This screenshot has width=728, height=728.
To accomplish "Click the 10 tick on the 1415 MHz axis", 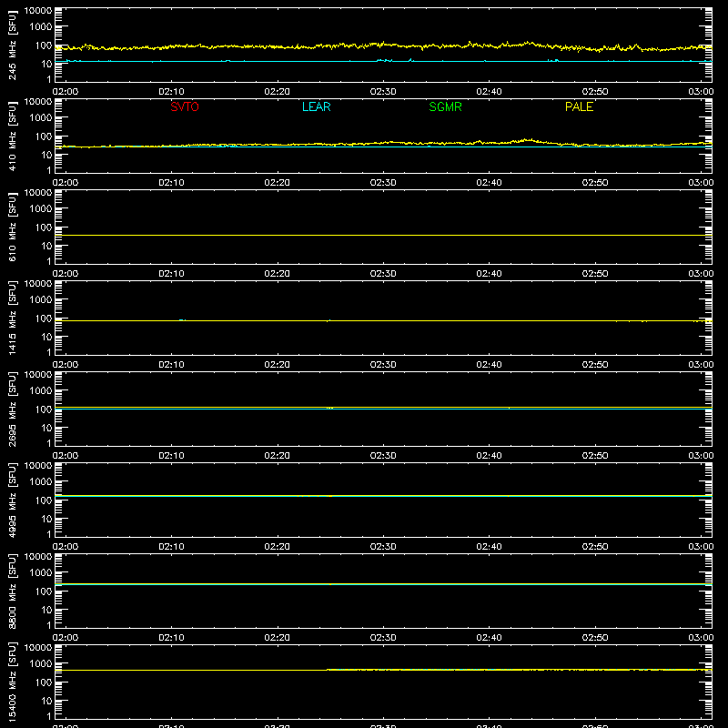I will coord(46,337).
